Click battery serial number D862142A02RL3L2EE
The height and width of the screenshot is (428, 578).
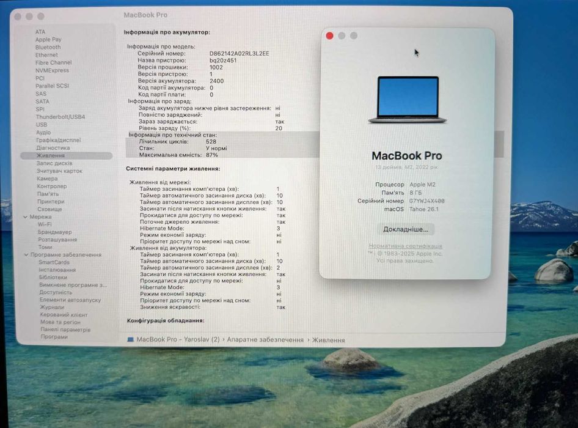coord(240,54)
